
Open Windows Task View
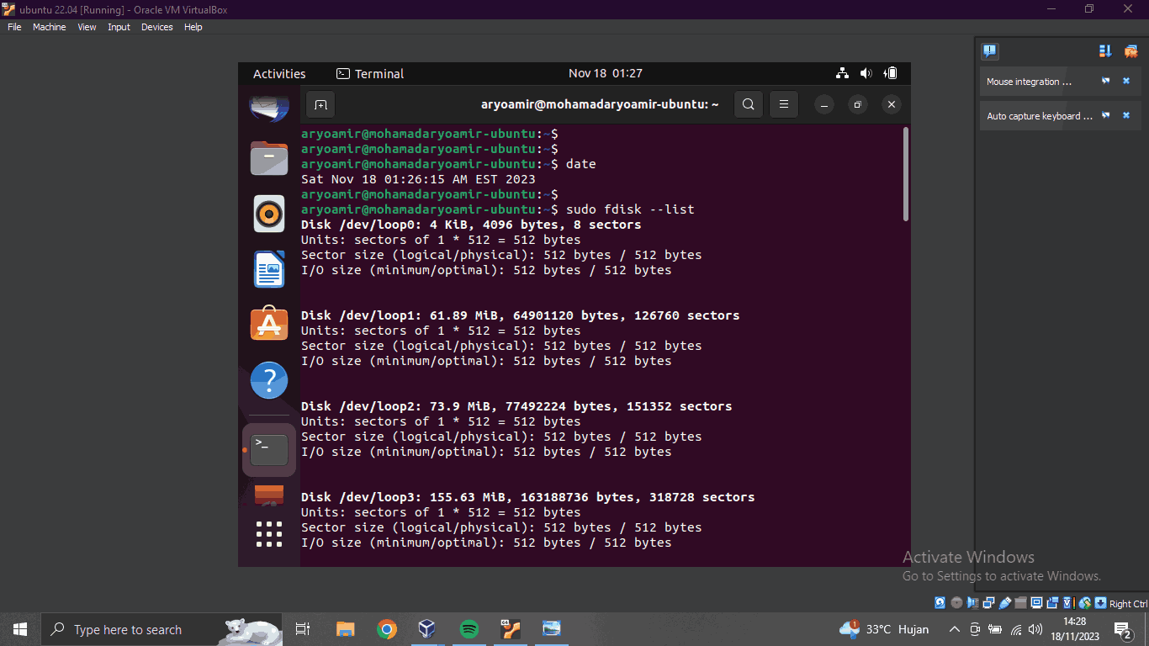(303, 629)
